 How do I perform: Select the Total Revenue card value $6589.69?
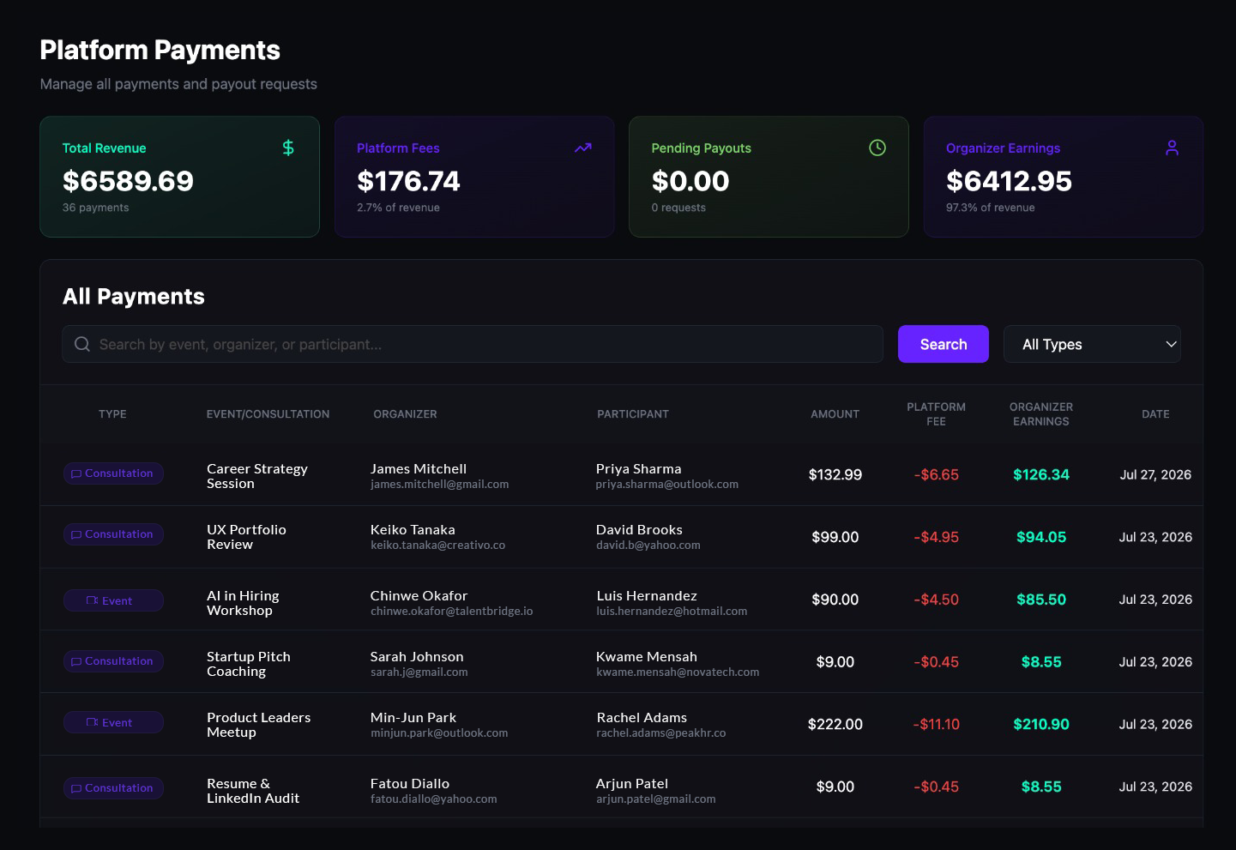[x=128, y=181]
